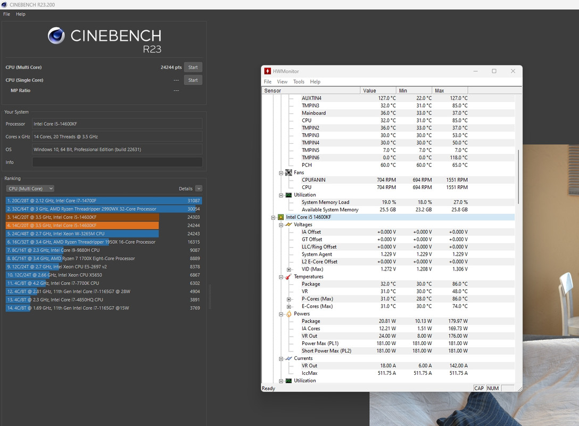Select ranking row Core i9-9880H
Screen dimensions: 579x426
click(104, 250)
